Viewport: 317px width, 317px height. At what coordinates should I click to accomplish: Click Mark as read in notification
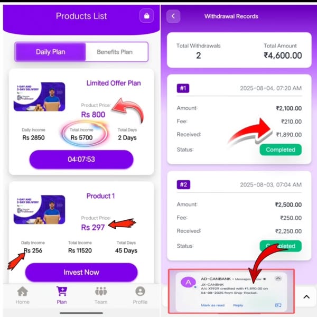[212, 305]
